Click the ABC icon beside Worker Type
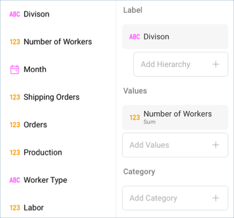This screenshot has height=218, width=234. pos(15,180)
